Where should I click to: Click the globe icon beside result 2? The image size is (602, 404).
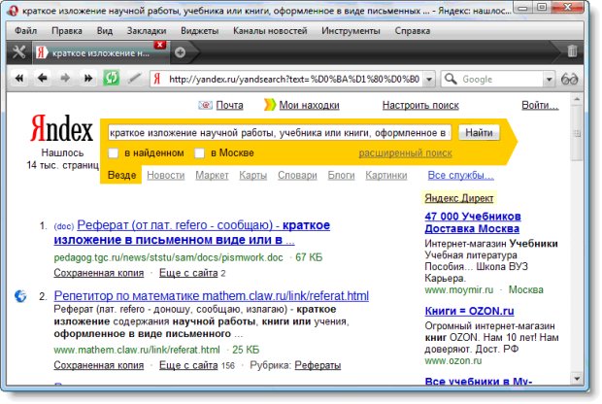(20, 295)
